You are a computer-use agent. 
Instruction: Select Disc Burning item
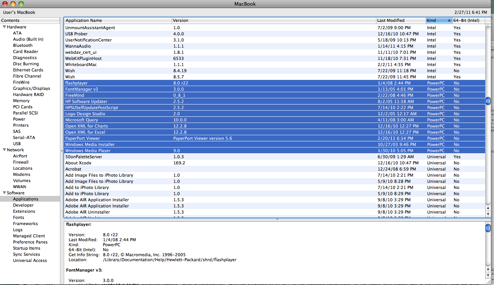(x=26, y=64)
